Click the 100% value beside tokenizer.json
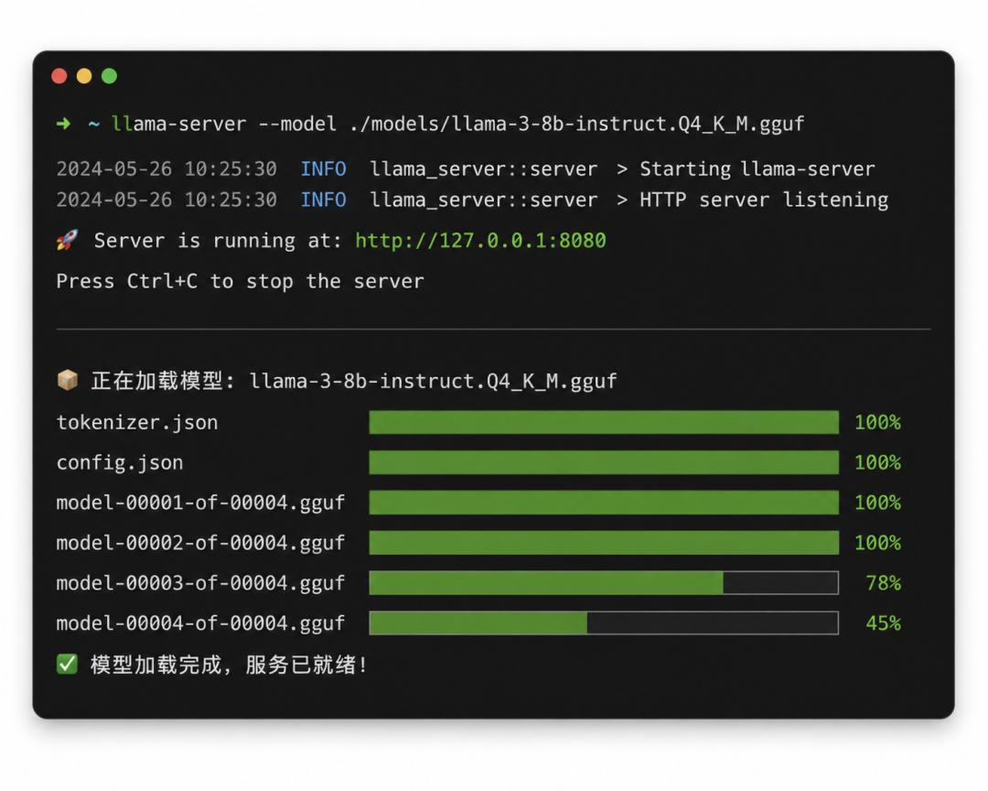Screen dimensions: 988x791 tap(877, 423)
